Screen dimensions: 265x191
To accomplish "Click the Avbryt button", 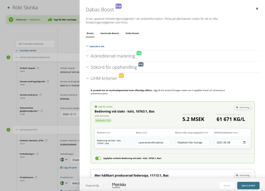I will [x=227, y=186].
